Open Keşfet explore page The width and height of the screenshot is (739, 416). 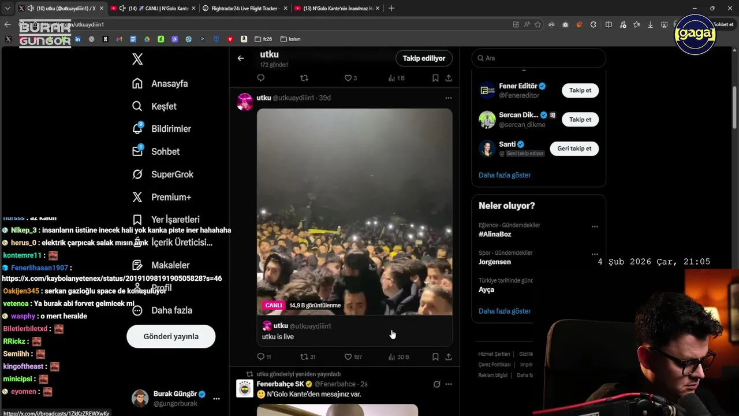(154, 106)
